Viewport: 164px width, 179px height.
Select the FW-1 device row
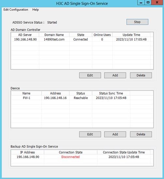coord(82,98)
